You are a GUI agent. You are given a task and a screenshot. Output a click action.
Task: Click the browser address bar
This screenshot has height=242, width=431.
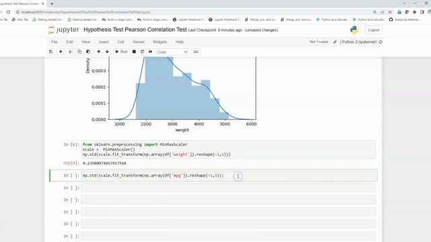[x=193, y=12]
